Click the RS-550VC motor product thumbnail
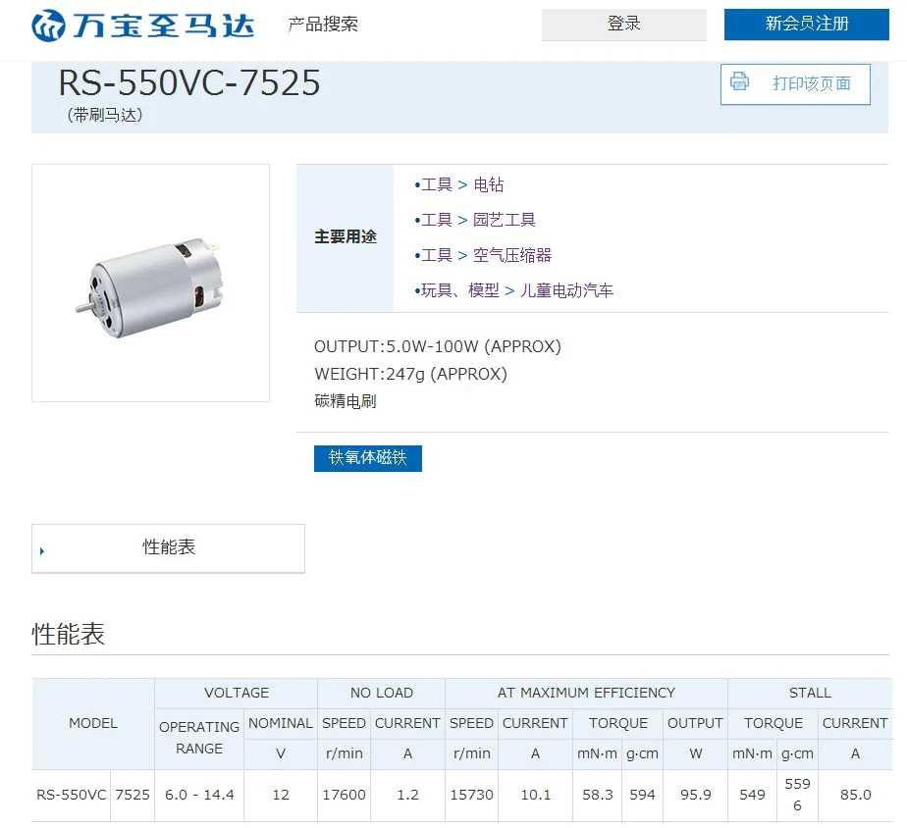Screen dimensions: 907x828 point(150,283)
